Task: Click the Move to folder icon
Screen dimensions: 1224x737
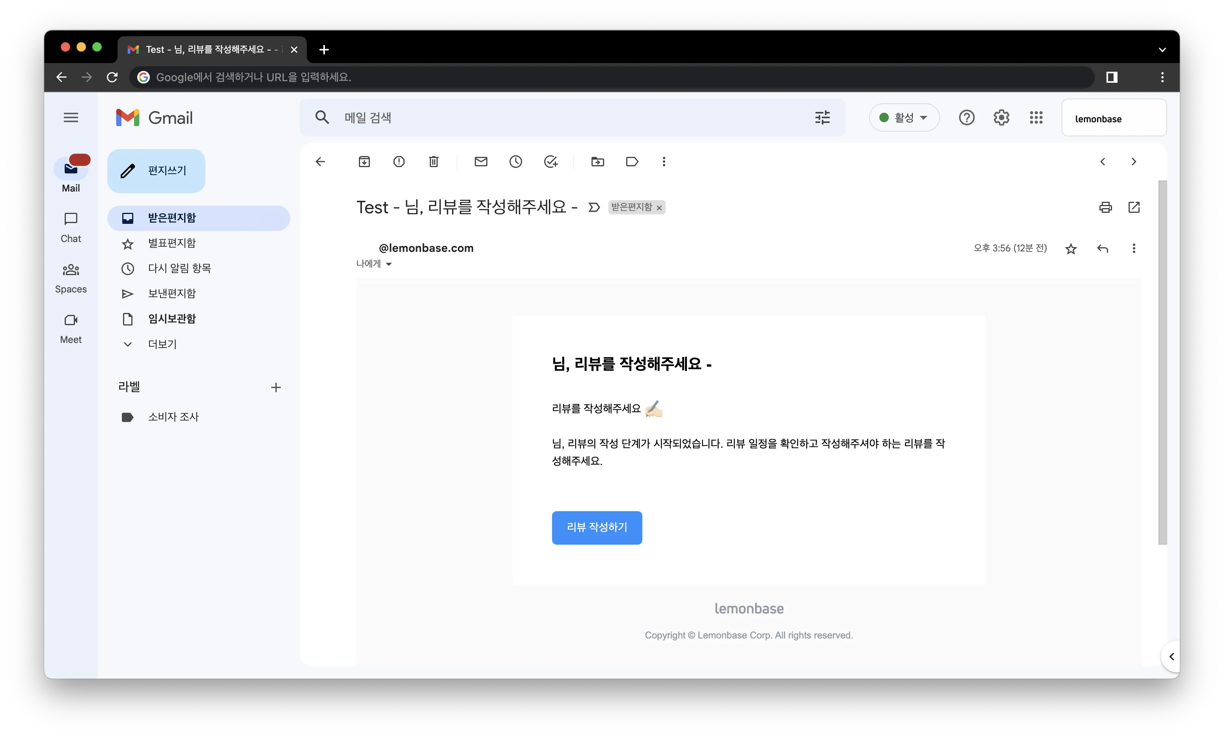Action: tap(597, 162)
